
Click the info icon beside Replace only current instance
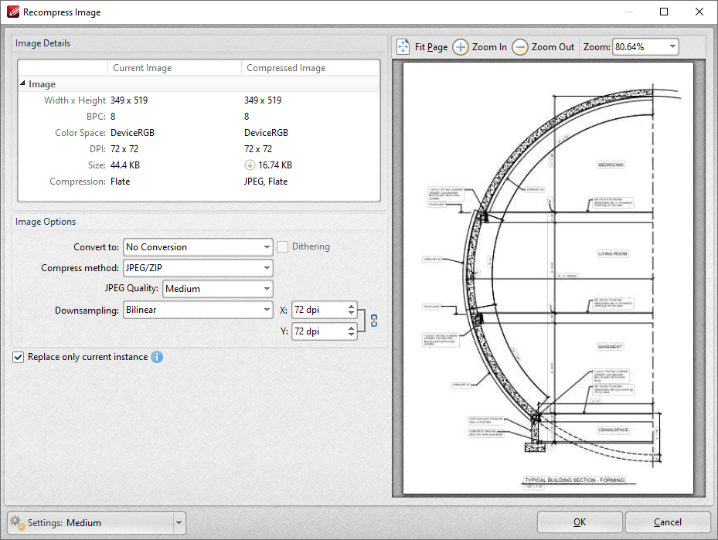coord(157,357)
